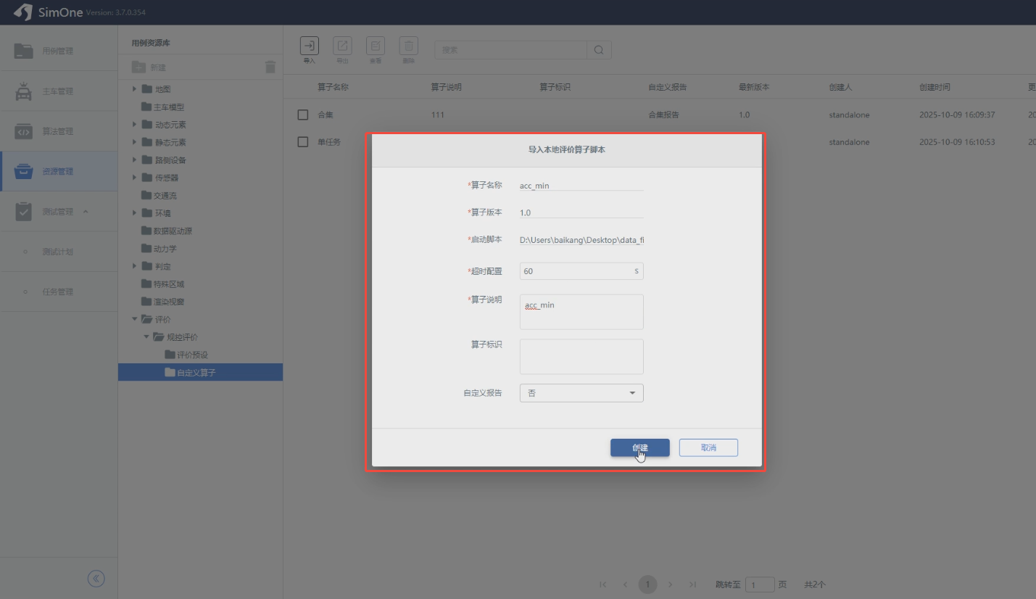1036x599 pixels.
Task: Expand the 环境 tree node arrow
Action: [135, 213]
